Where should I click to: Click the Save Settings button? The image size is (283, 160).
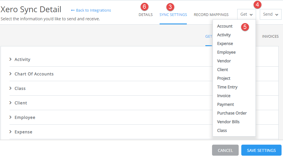[261, 150]
